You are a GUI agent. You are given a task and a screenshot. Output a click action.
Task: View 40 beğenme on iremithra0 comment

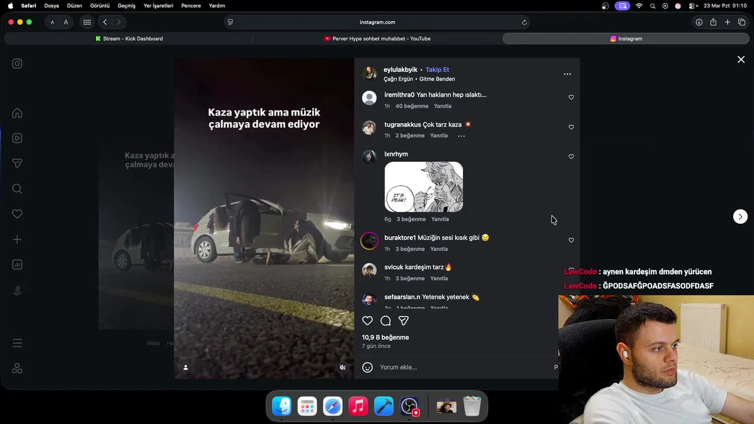[x=412, y=106]
